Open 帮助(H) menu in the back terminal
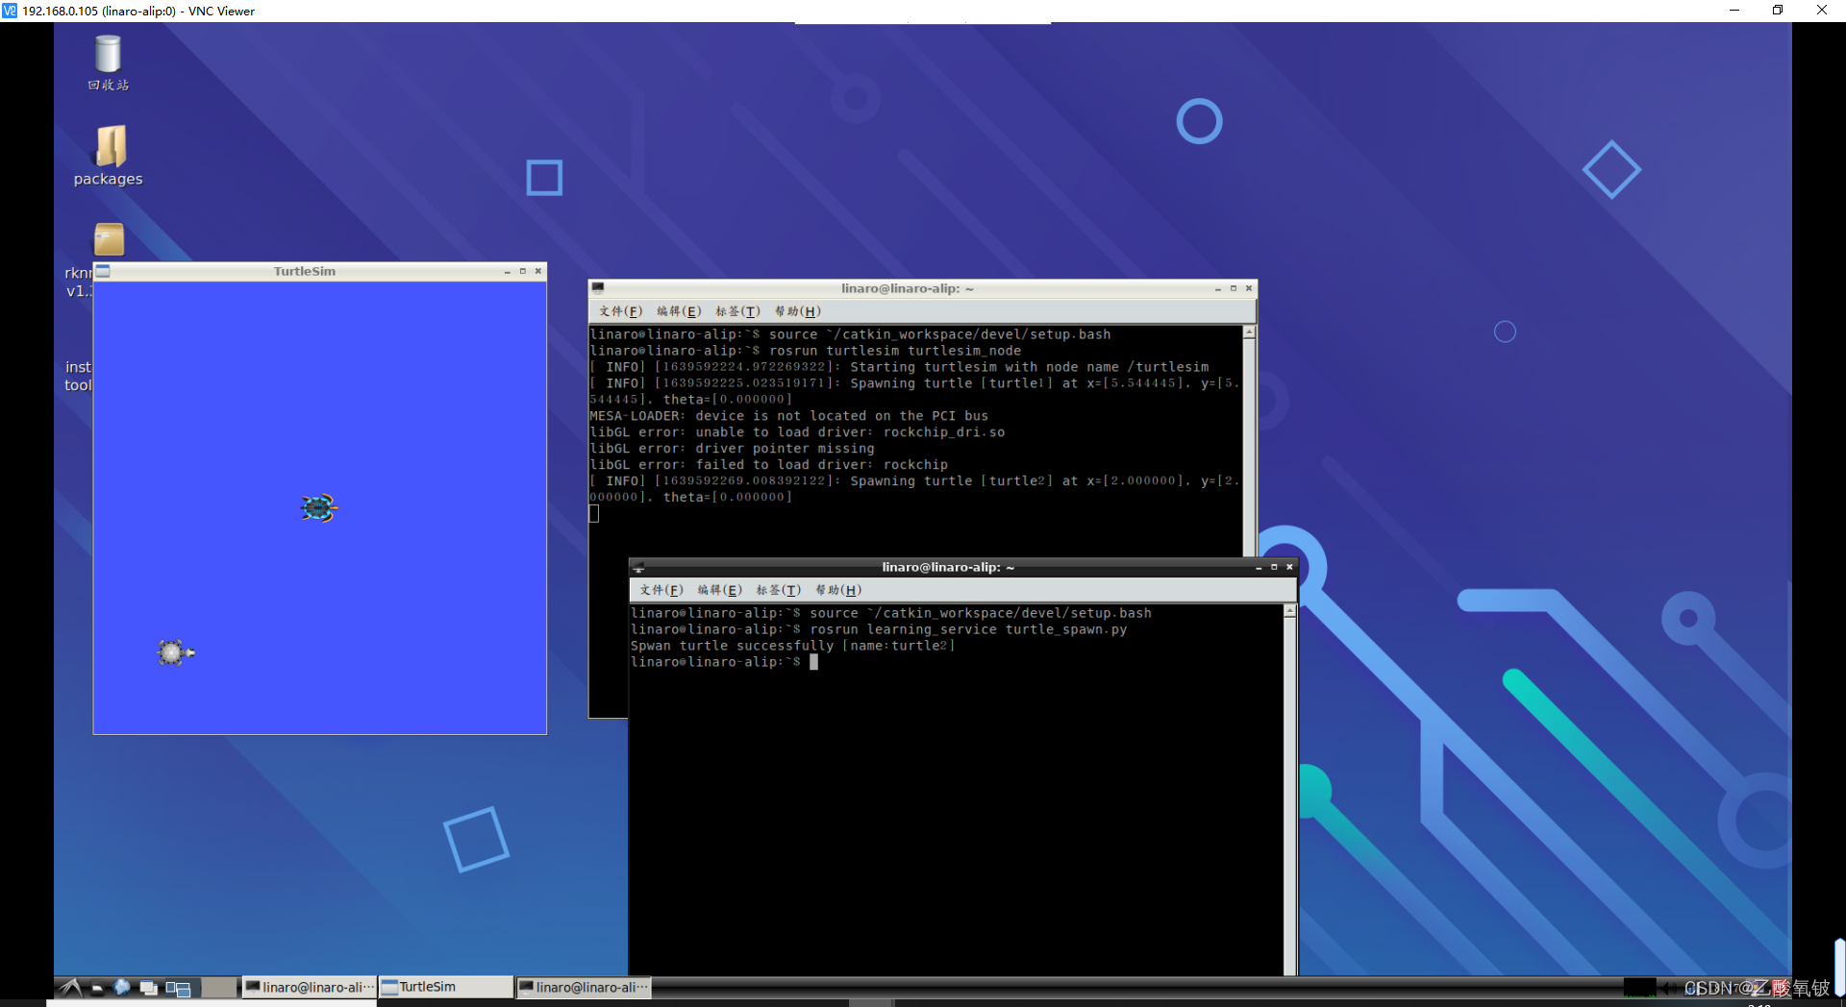This screenshot has width=1846, height=1007. [798, 311]
